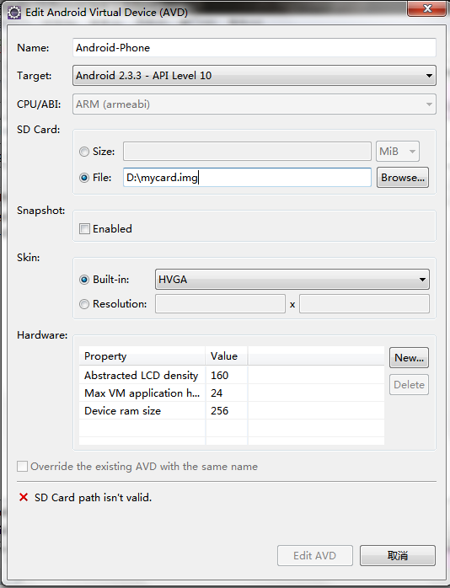Viewport: 450px width, 588px height.
Task: Click the value 256 cell
Action: coord(227,410)
